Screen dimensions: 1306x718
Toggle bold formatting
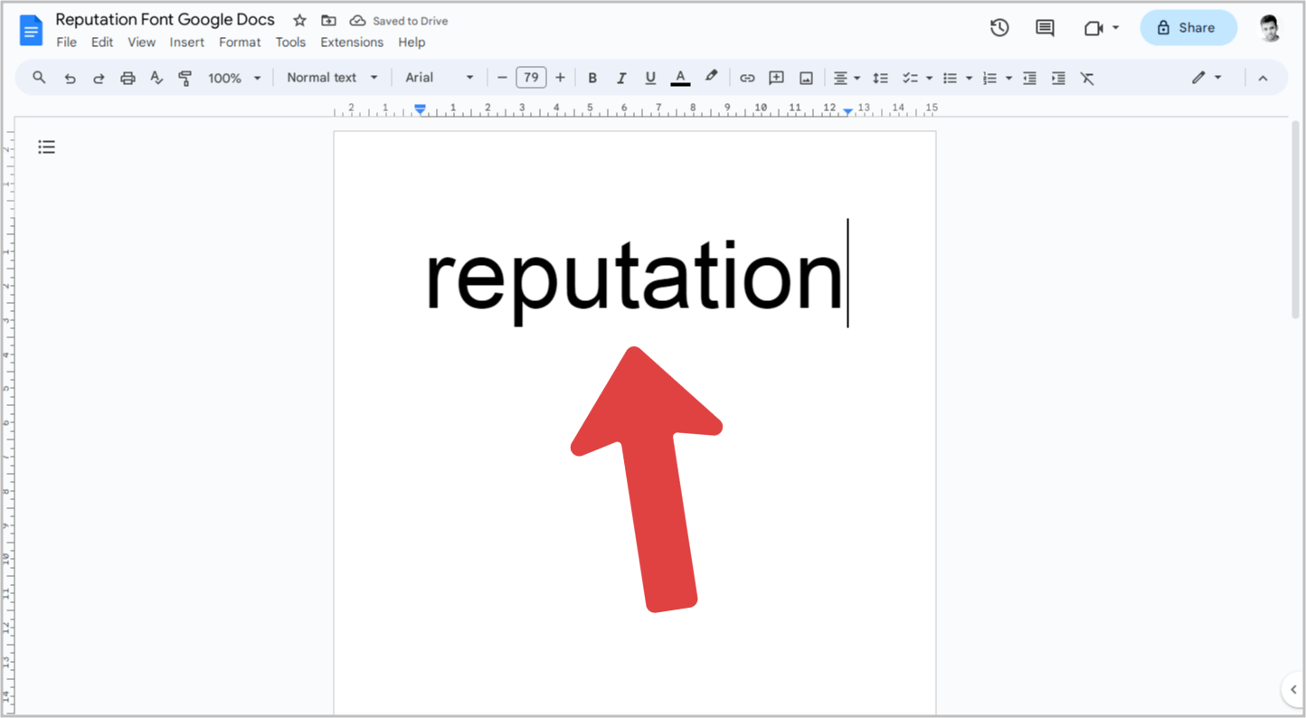(592, 78)
